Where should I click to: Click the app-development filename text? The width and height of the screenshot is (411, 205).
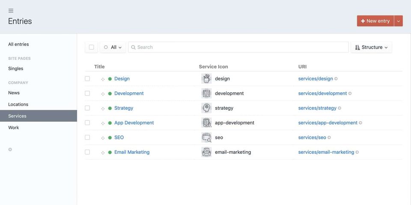click(x=235, y=123)
